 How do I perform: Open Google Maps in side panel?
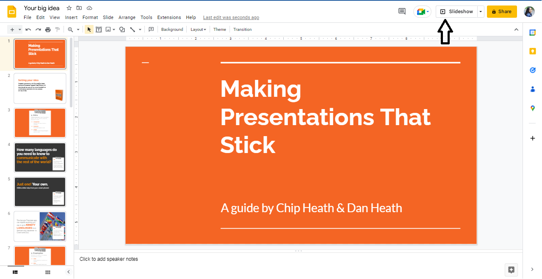533,108
